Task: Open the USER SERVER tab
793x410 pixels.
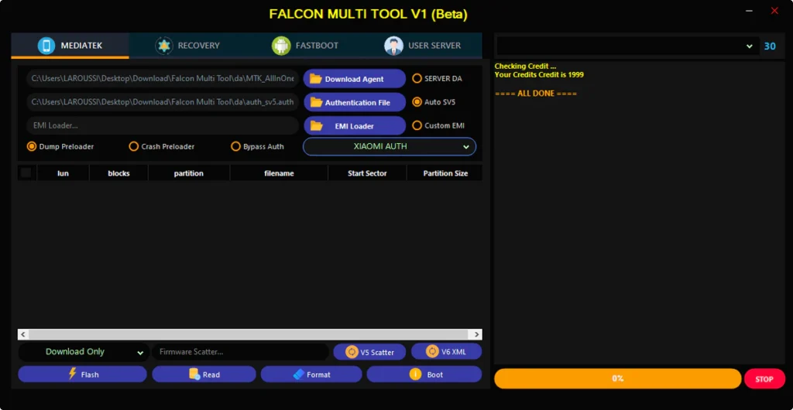Action: 423,46
